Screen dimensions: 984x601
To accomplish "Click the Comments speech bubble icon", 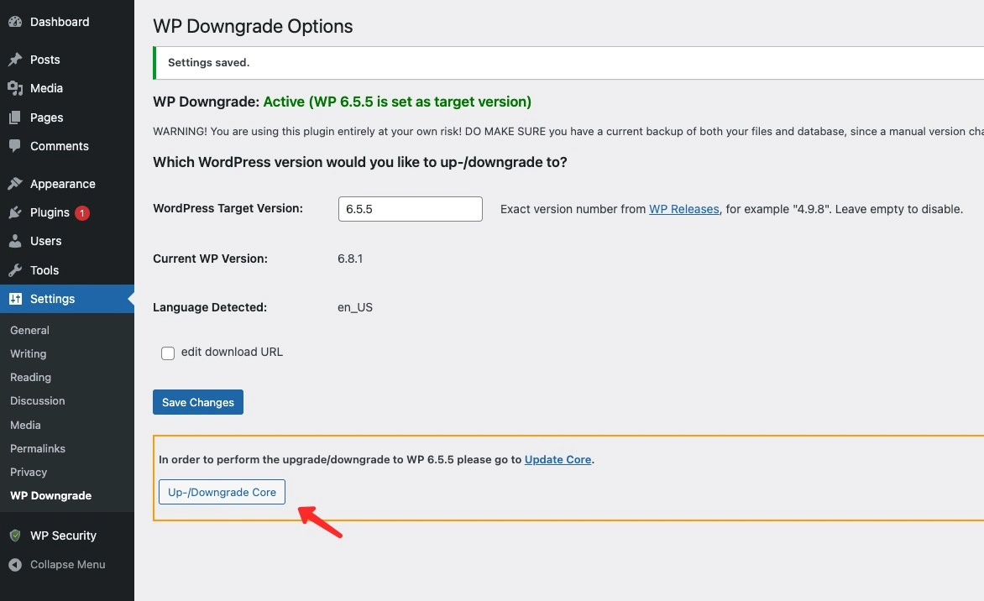I will coord(15,146).
